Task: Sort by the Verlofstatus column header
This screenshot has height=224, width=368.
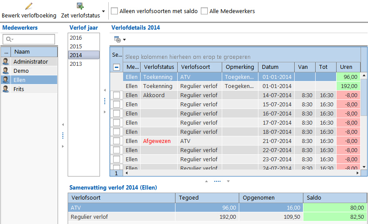Action: [x=159, y=67]
